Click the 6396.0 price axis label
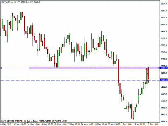168x126 pixels. 164,38
